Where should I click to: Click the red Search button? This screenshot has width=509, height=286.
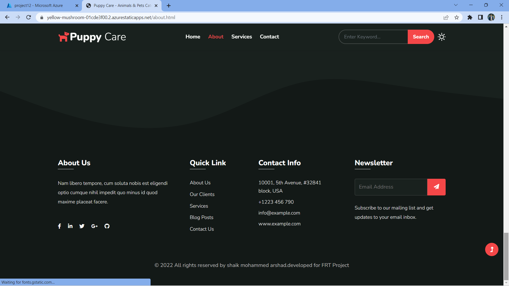click(421, 37)
